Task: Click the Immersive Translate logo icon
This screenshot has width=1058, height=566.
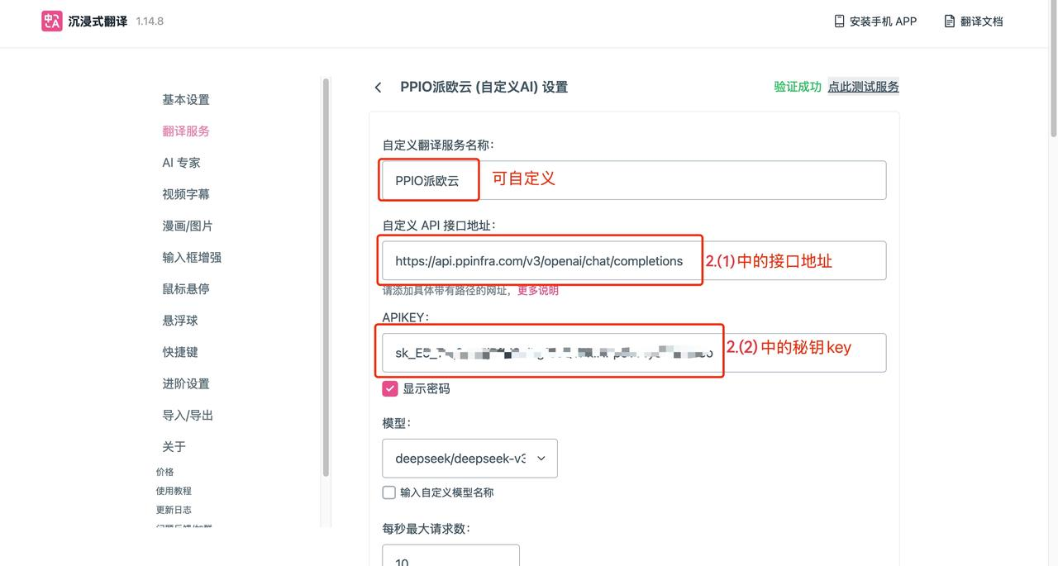Action: tap(51, 21)
